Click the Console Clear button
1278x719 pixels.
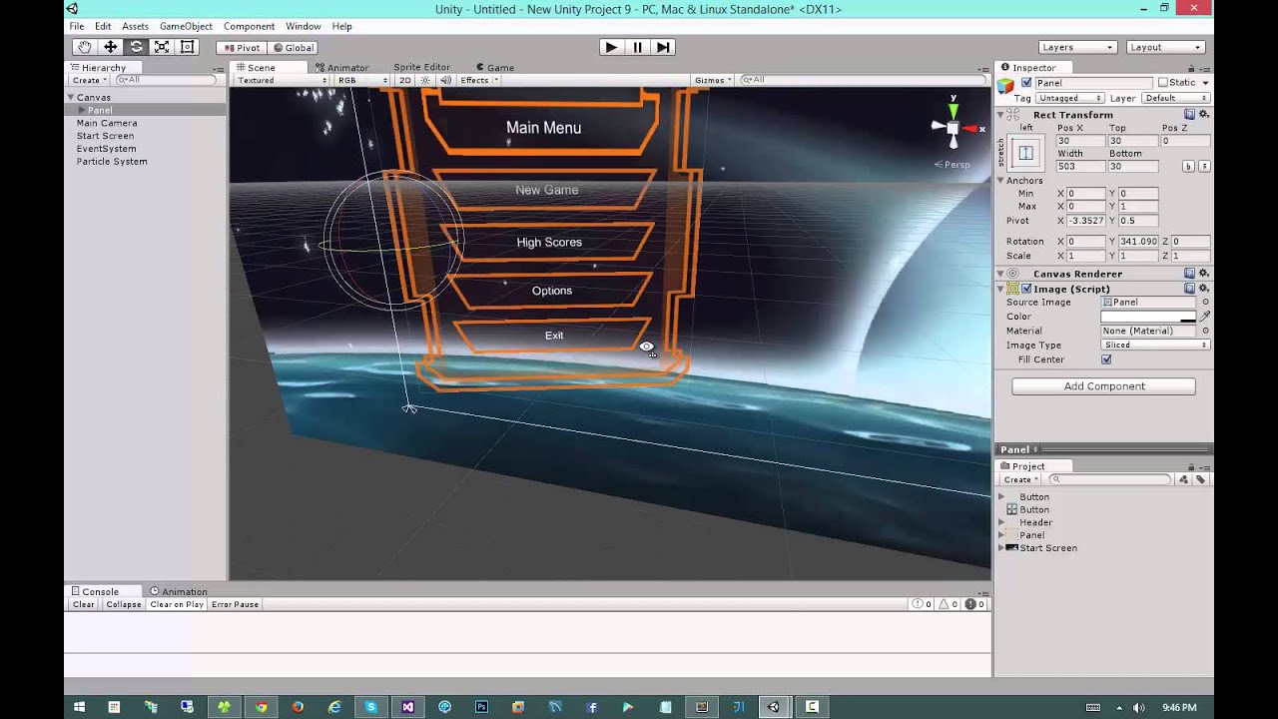(x=84, y=604)
